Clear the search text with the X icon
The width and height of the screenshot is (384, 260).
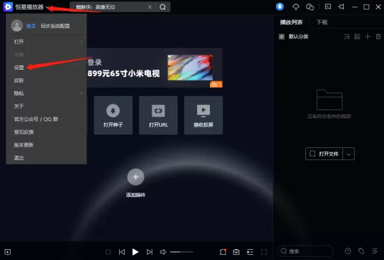150,7
